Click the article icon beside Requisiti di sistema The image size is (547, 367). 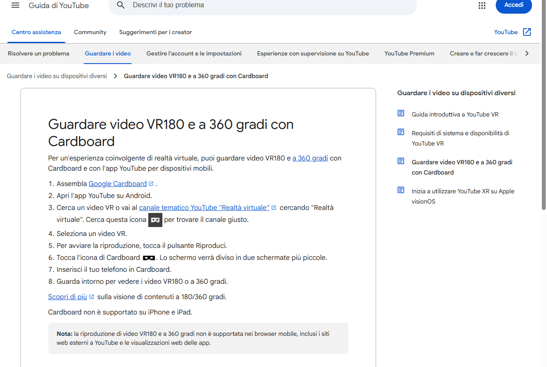click(x=401, y=132)
